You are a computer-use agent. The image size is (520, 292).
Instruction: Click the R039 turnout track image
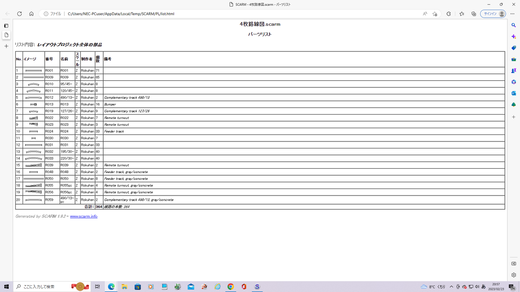tap(33, 165)
